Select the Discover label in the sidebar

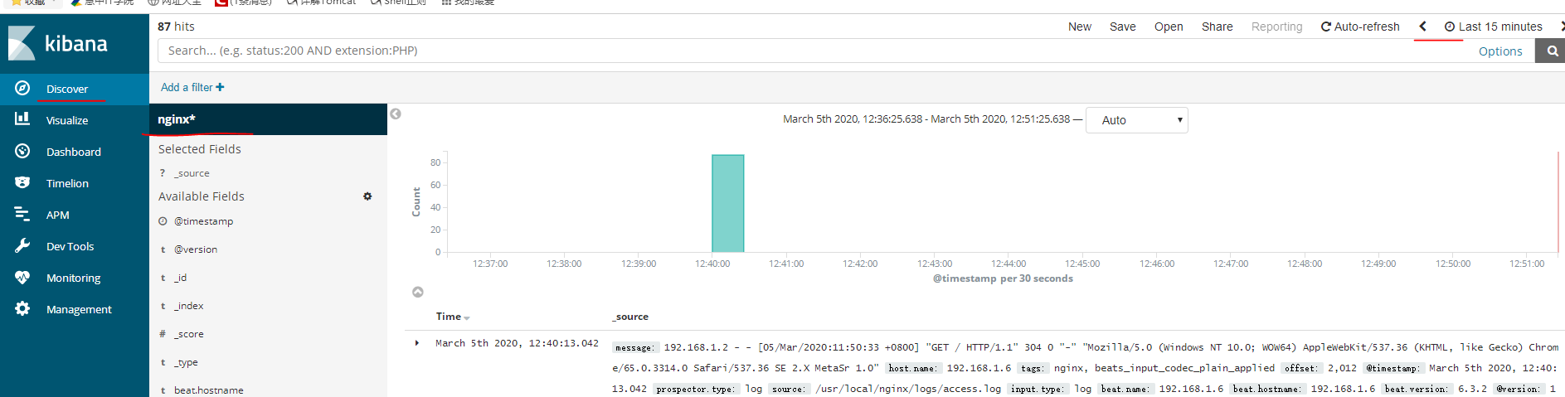pyautogui.click(x=67, y=89)
